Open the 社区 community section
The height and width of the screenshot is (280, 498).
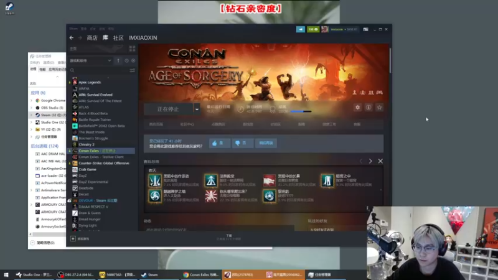118,38
